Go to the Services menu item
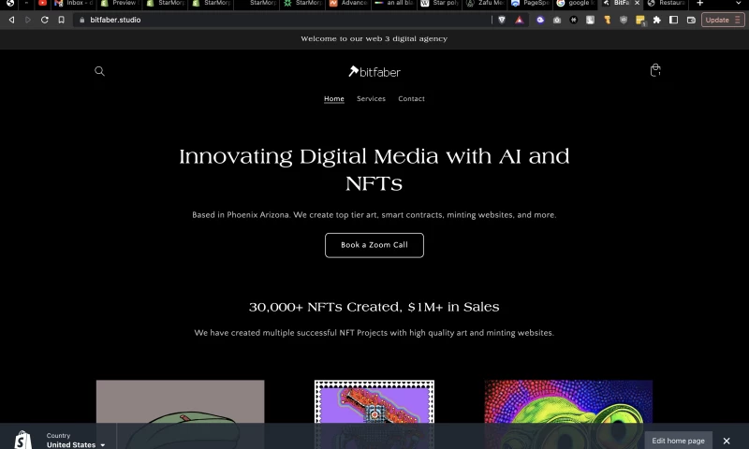 tap(371, 99)
